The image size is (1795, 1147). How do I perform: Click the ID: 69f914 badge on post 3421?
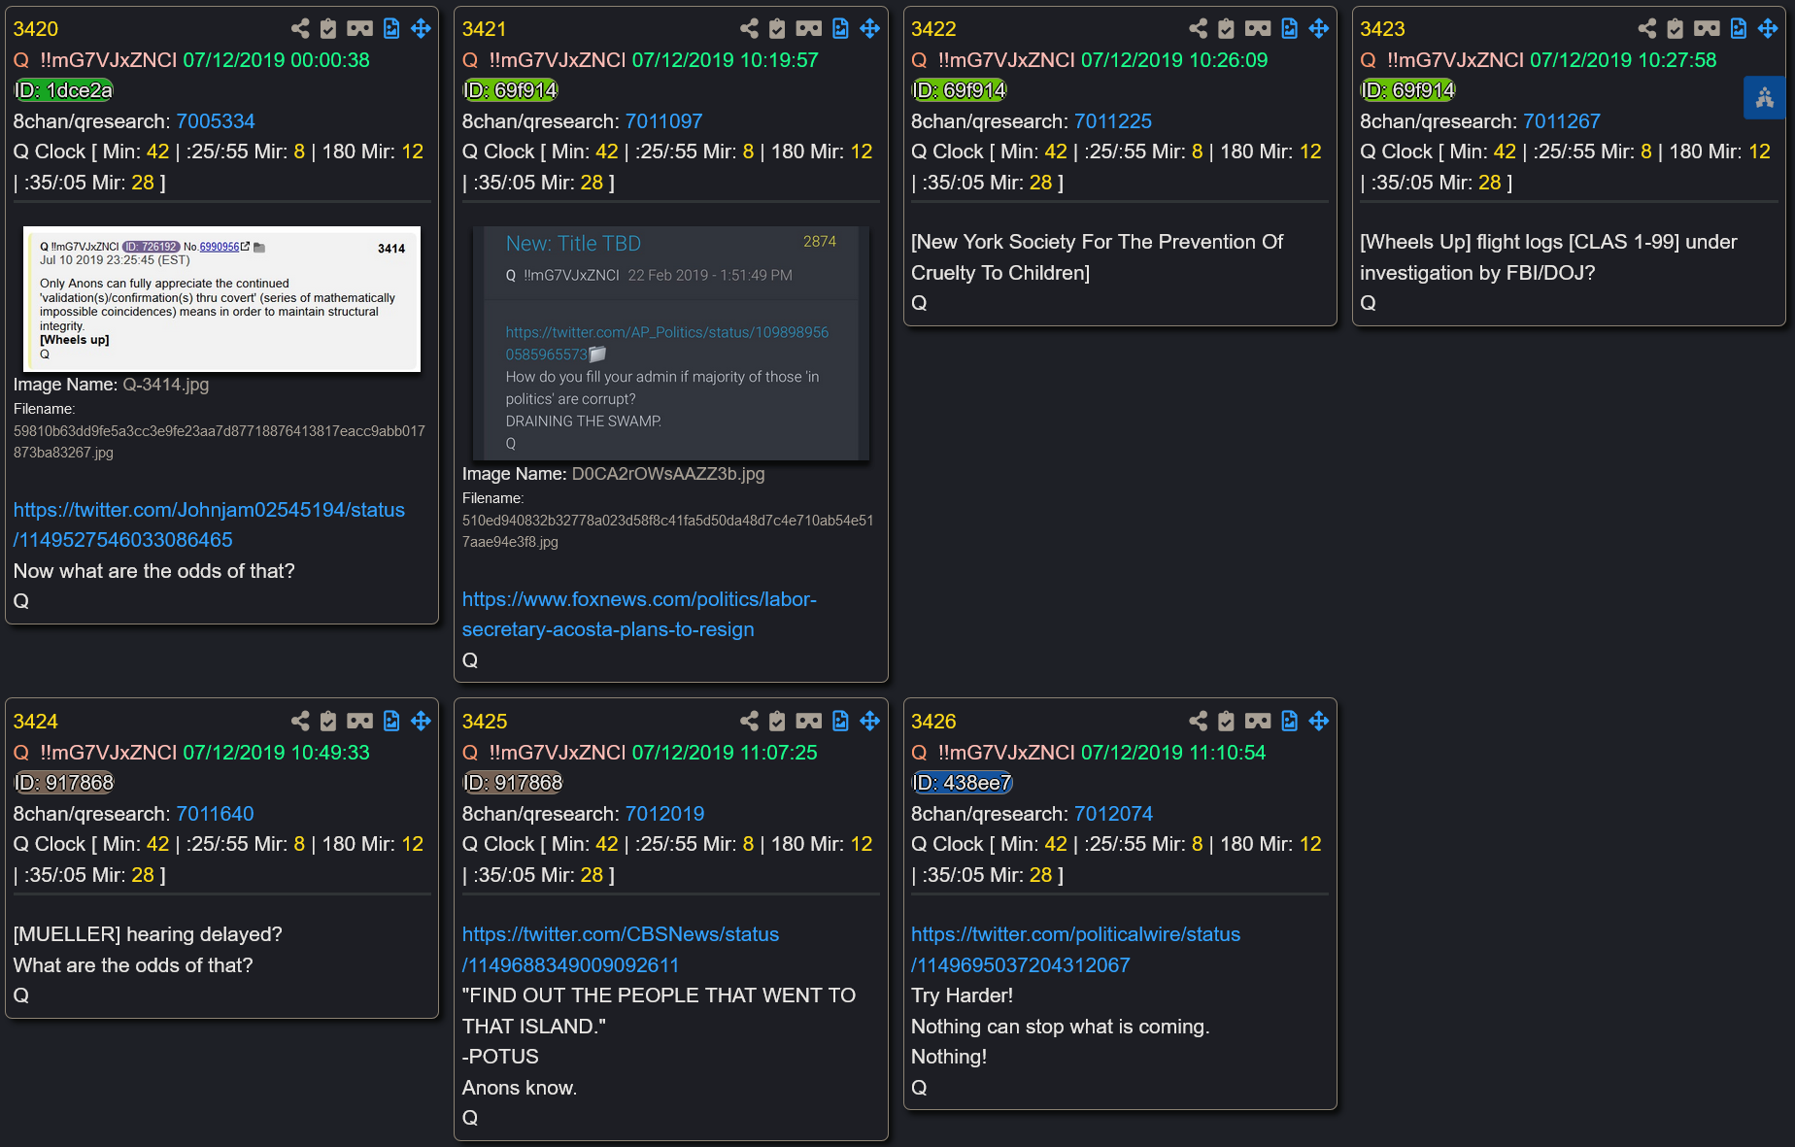click(510, 90)
